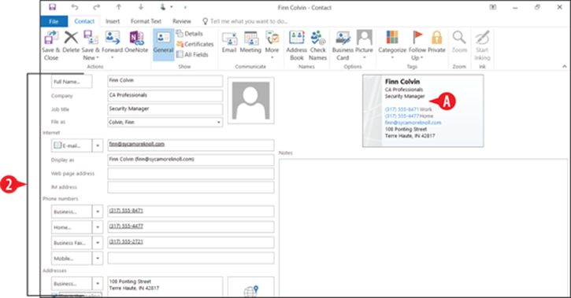571x298 pixels.
Task: Click the IM address field
Action: [191, 187]
